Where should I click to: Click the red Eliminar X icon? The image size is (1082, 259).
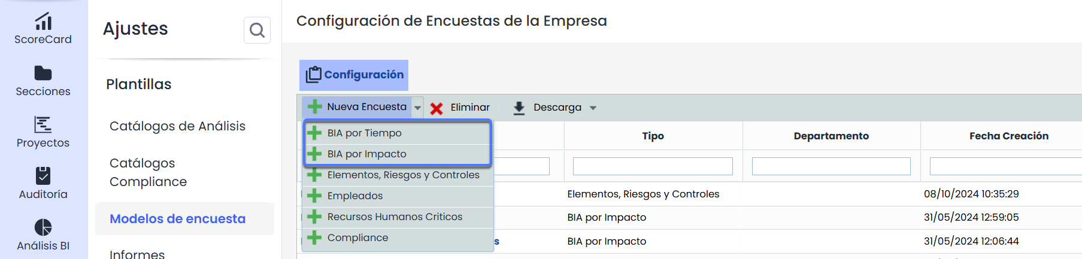pyautogui.click(x=437, y=108)
